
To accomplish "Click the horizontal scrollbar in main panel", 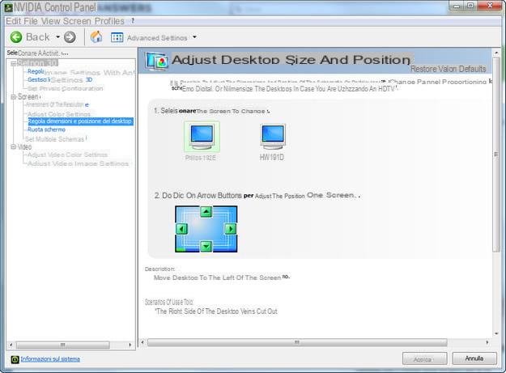I will (297, 342).
